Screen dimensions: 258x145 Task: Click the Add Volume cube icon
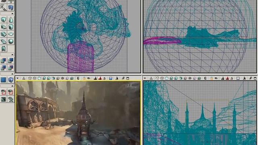(x=11, y=80)
